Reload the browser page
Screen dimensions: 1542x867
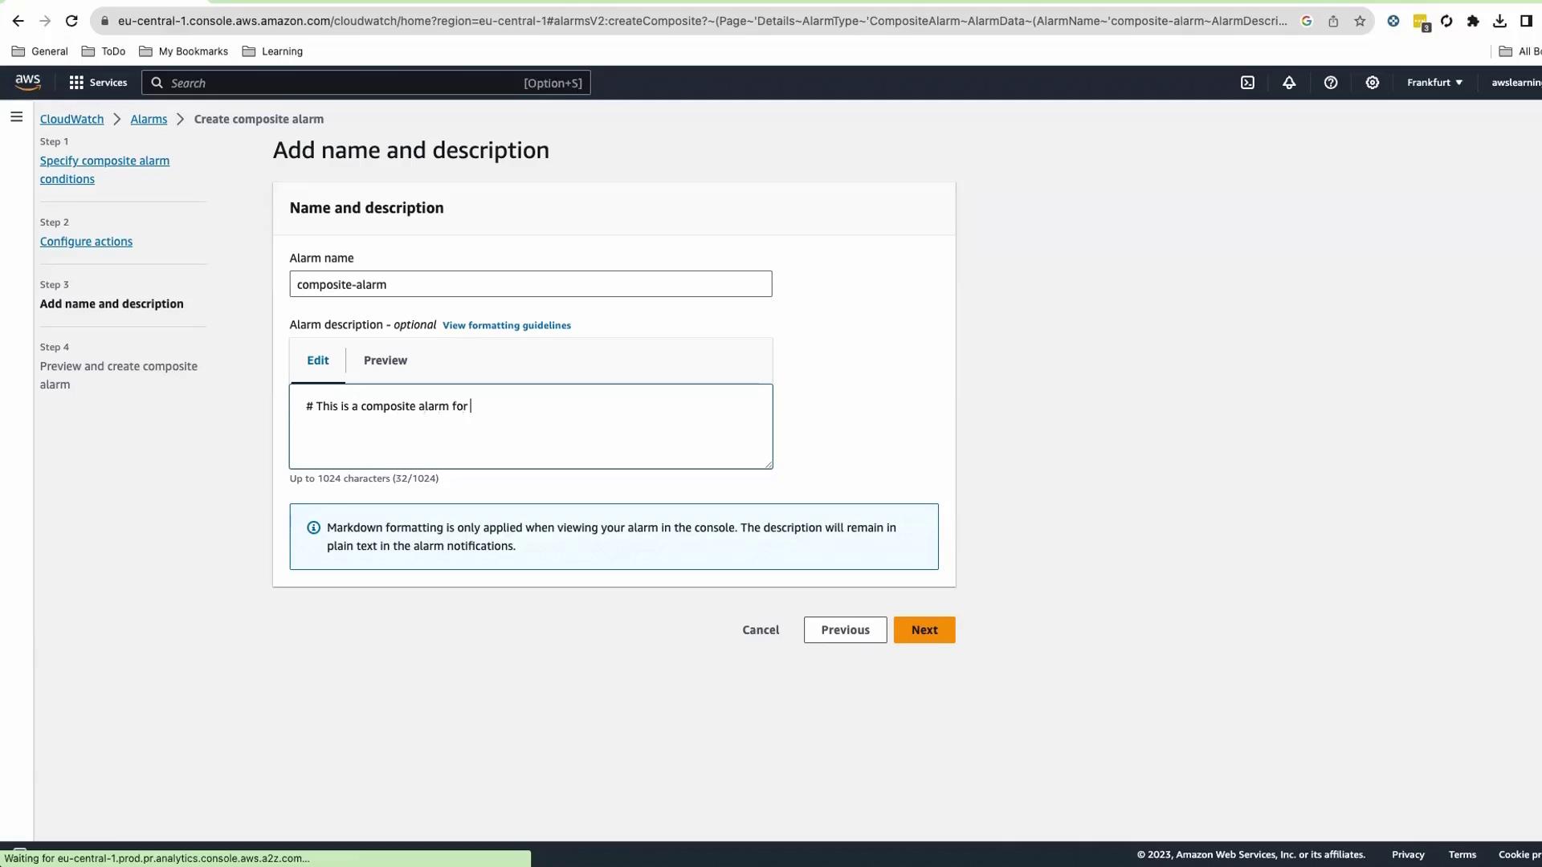coord(71,22)
